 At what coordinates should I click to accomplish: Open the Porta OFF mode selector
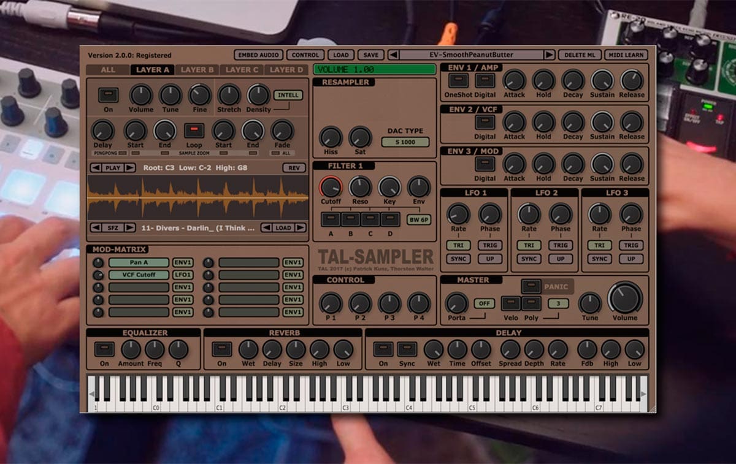(x=484, y=303)
